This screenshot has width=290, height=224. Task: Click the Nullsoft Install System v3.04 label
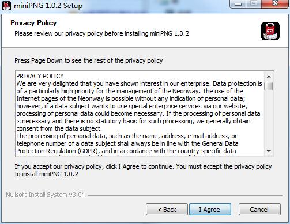46,195
